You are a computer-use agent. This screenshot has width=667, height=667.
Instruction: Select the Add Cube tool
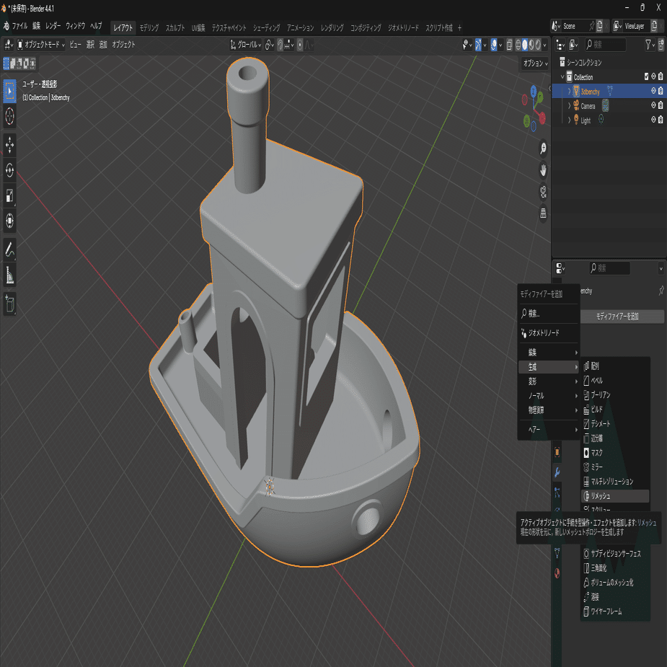(x=9, y=304)
